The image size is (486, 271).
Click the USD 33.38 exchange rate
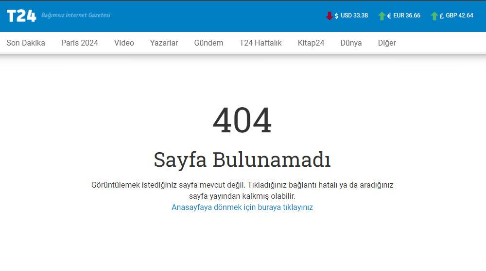coord(354,16)
